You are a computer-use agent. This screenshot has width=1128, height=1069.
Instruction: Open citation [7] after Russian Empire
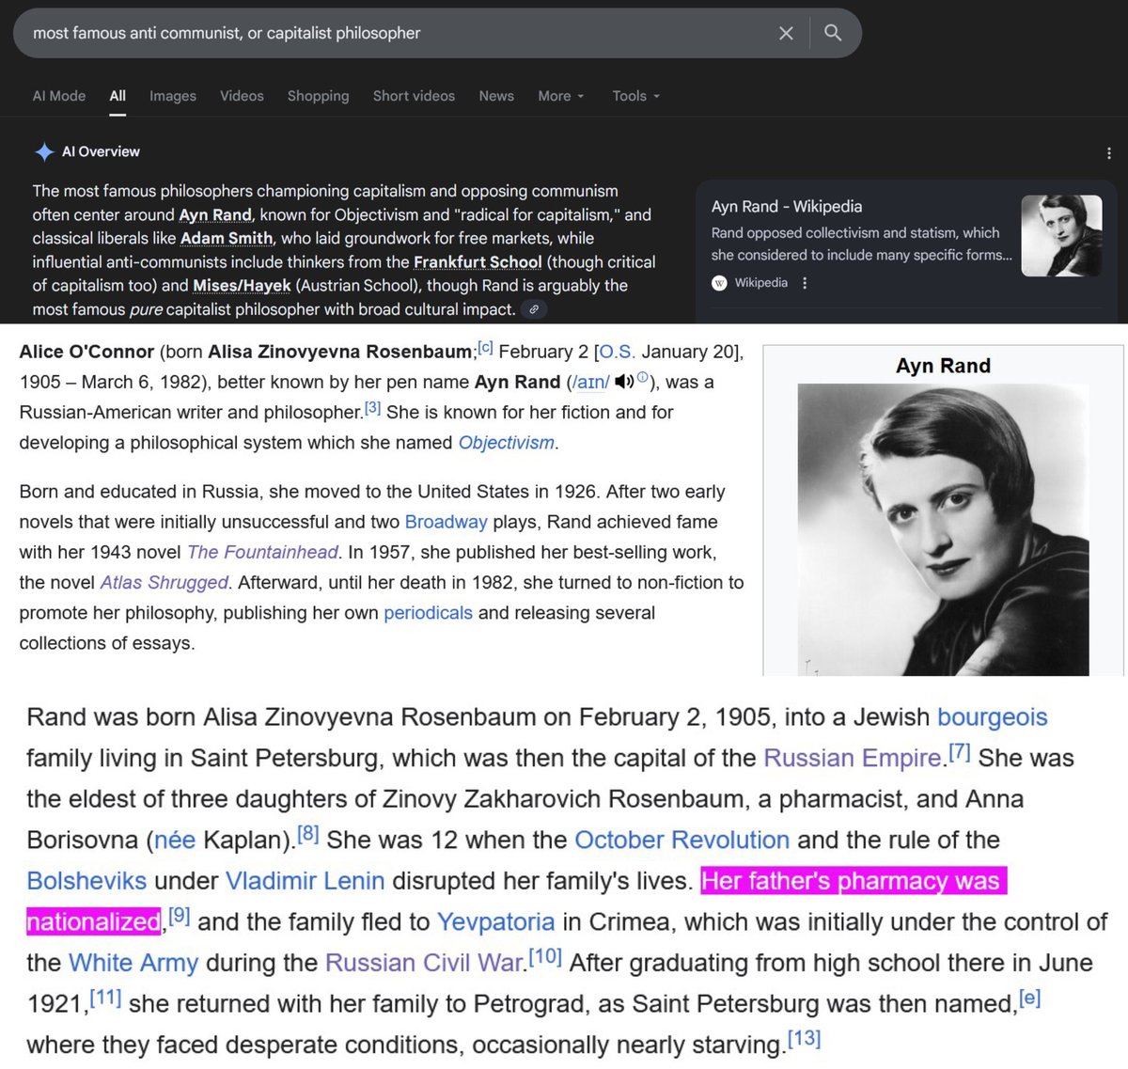[959, 751]
